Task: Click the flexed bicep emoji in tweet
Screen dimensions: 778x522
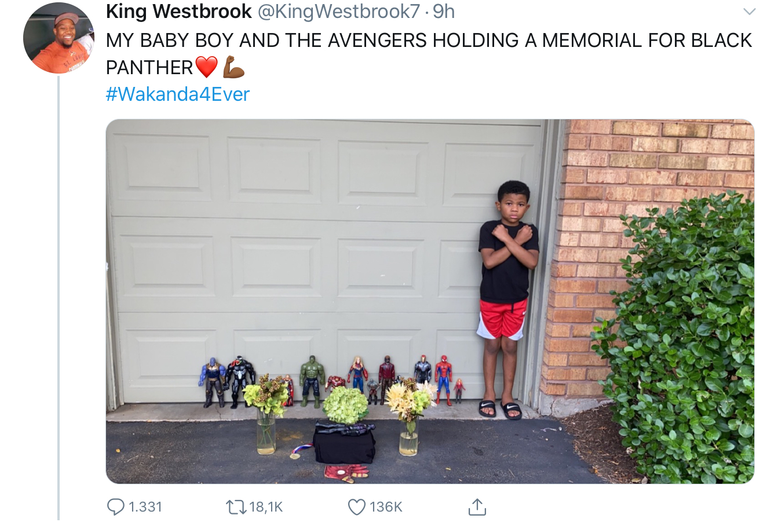Action: (233, 67)
